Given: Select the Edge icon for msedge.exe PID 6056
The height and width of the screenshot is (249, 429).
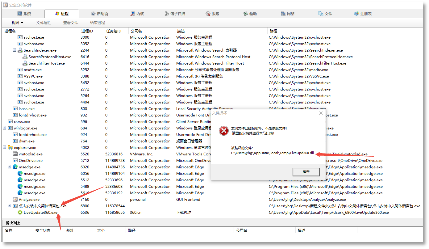Looking at the screenshot, I should [x=20, y=173].
